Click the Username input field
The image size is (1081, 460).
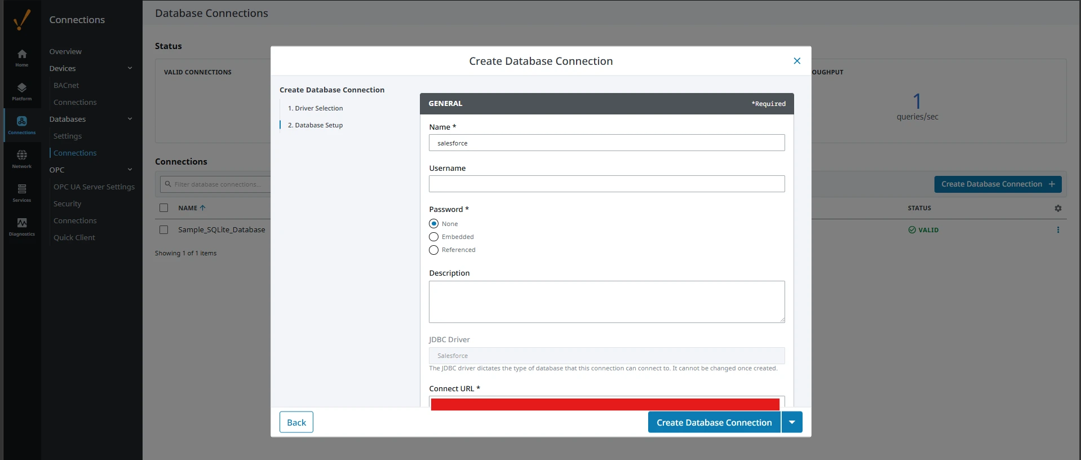pos(606,184)
